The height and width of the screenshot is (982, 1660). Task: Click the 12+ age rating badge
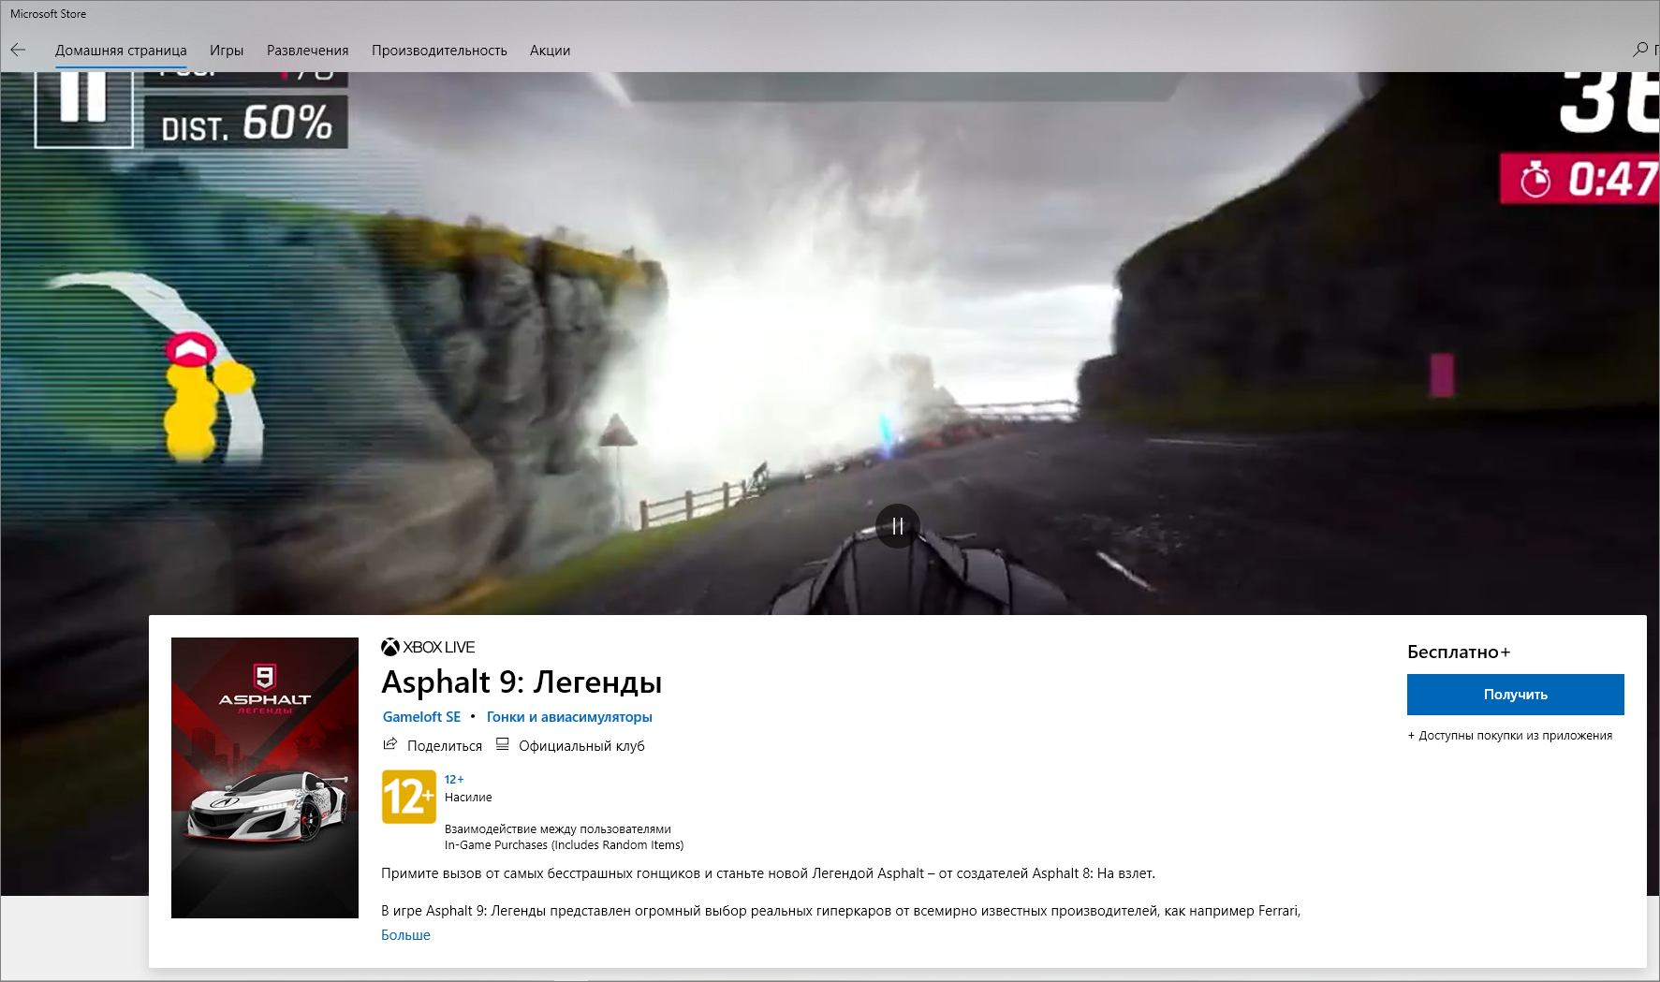click(409, 797)
